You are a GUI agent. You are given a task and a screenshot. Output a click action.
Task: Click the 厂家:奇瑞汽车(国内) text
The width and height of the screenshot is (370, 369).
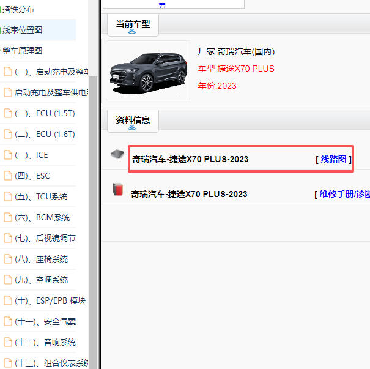[237, 51]
